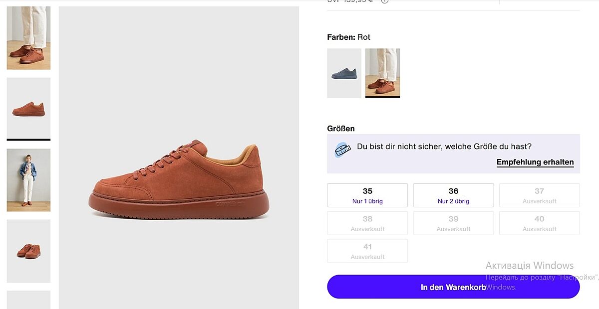Image resolution: width=599 pixels, height=309 pixels.
Task: Click the measuring tape size icon
Action: click(x=342, y=150)
